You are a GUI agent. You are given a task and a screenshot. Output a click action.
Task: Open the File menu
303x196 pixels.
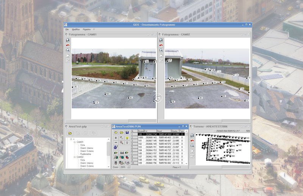(67, 29)
